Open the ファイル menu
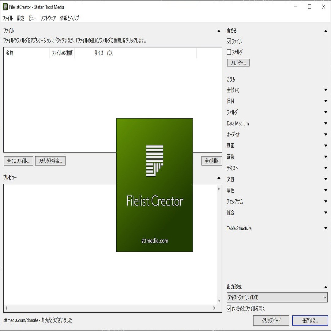Image resolution: width=331 pixels, height=331 pixels. (8, 18)
